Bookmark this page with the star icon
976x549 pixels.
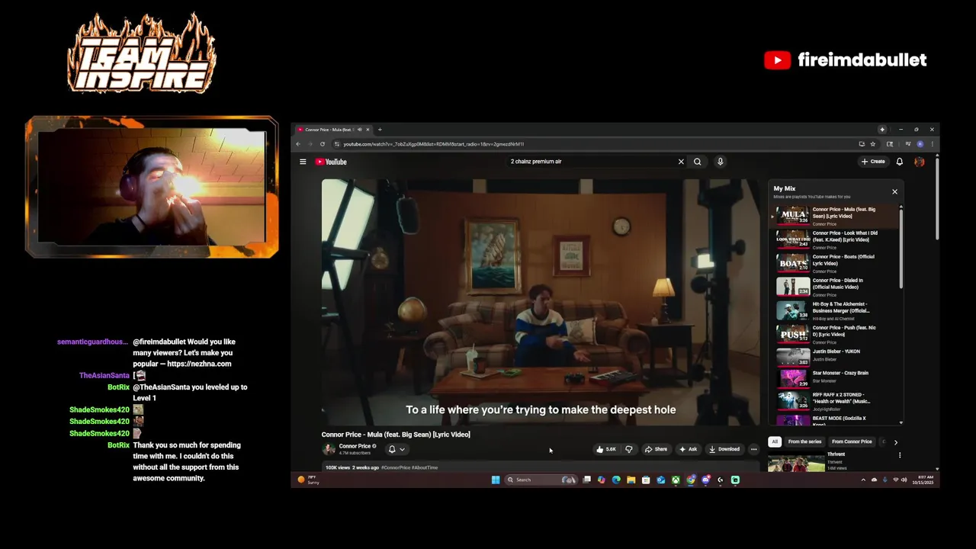873,144
